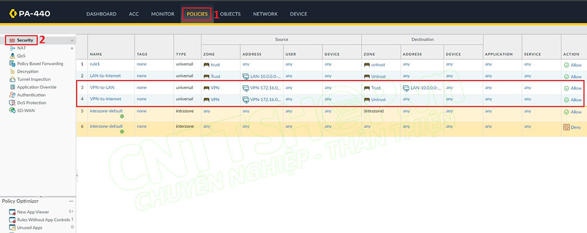Click the Policy Based Forwarding icon
Viewport: 587px width, 233px height.
click(x=12, y=64)
